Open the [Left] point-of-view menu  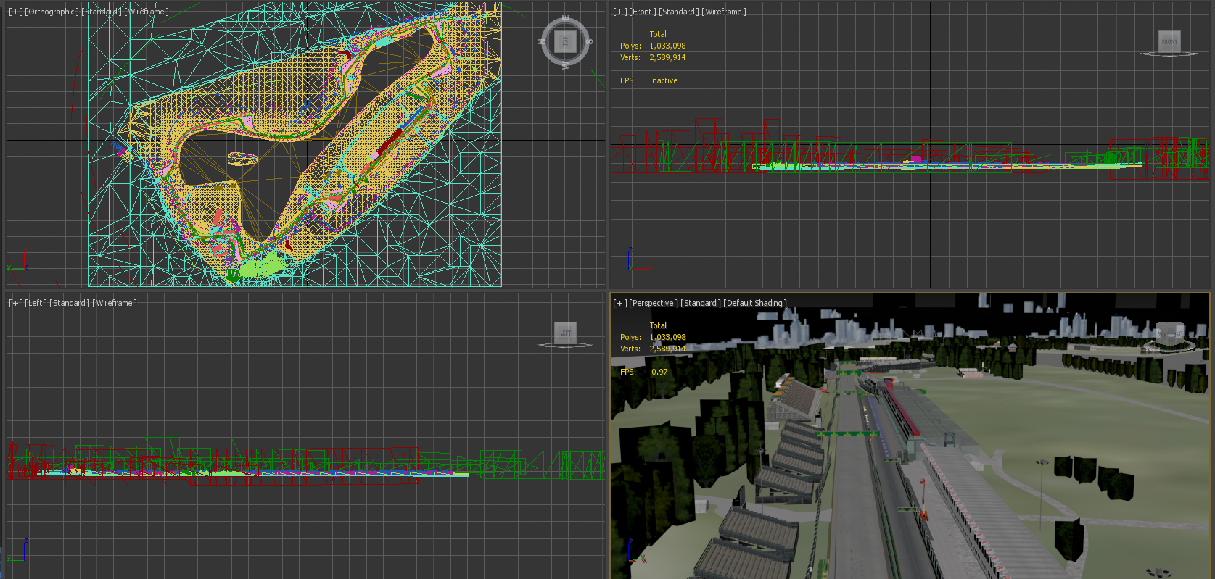click(x=36, y=303)
